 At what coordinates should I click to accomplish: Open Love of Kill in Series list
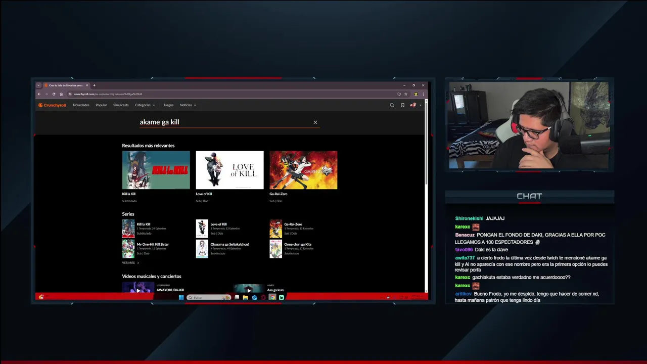(x=219, y=224)
